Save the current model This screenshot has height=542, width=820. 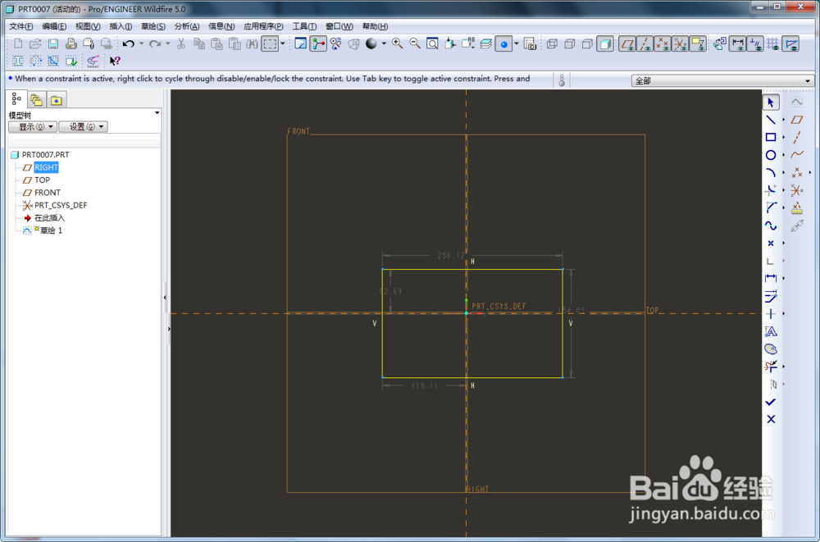53,44
